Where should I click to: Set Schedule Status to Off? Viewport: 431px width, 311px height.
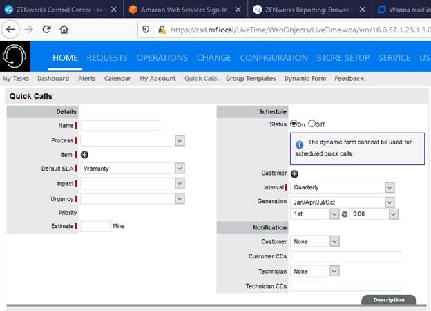(x=312, y=124)
